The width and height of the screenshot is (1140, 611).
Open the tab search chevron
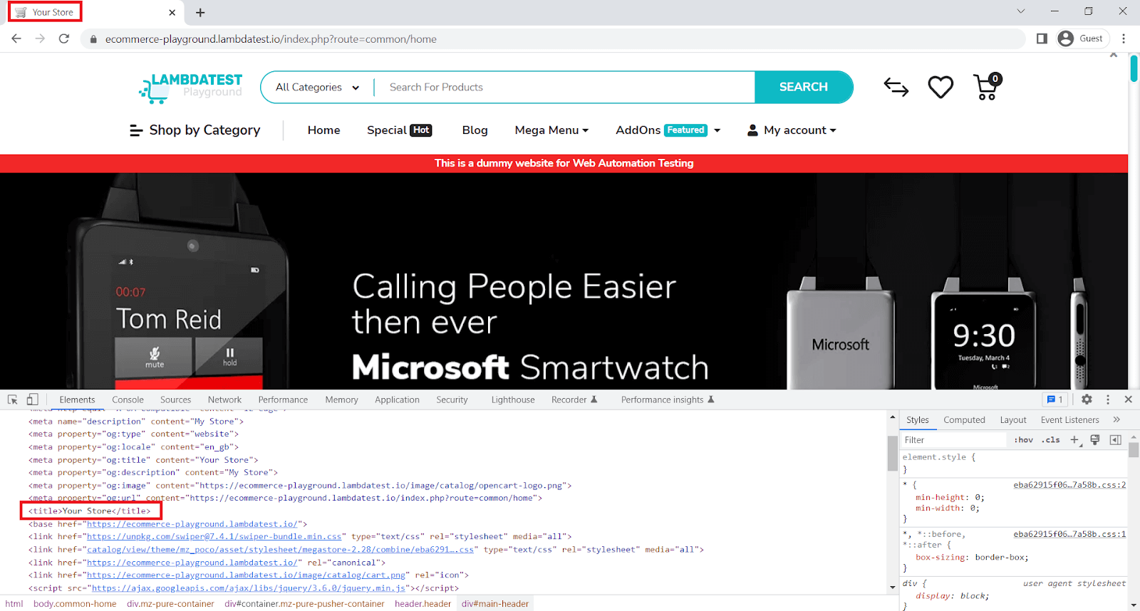point(1021,11)
